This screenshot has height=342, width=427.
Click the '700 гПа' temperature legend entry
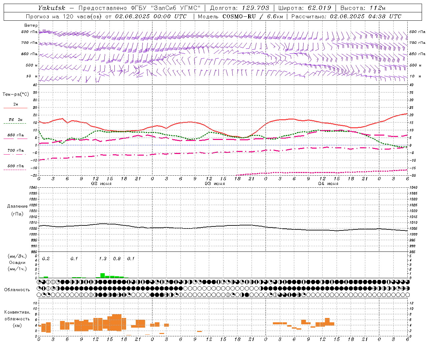tap(16, 151)
